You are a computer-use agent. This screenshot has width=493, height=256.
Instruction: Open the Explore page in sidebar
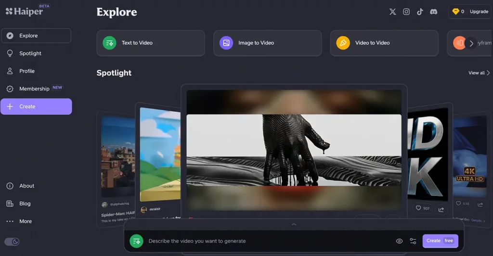click(36, 36)
